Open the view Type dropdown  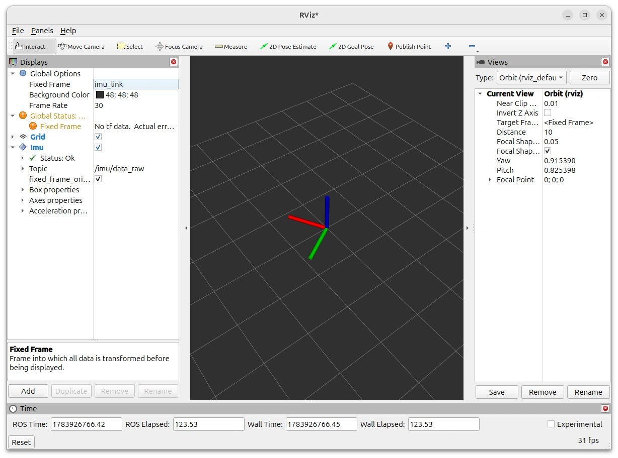click(531, 78)
